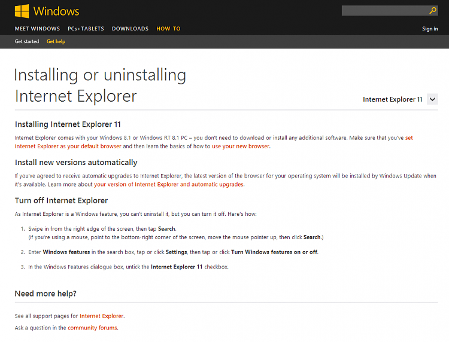Viewport: 449px width, 342px height.
Task: Open the community forums link
Action: 92,328
